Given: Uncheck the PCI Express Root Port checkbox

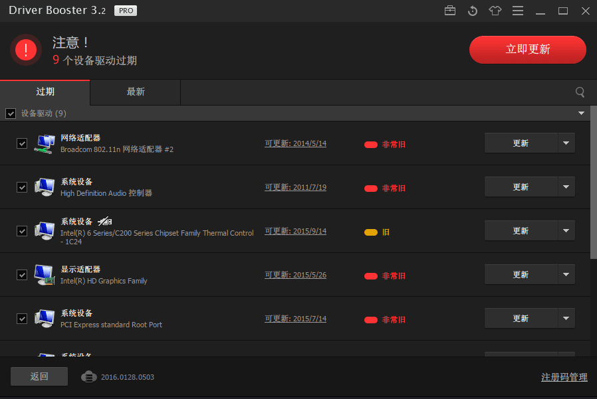Looking at the screenshot, I should tap(22, 319).
